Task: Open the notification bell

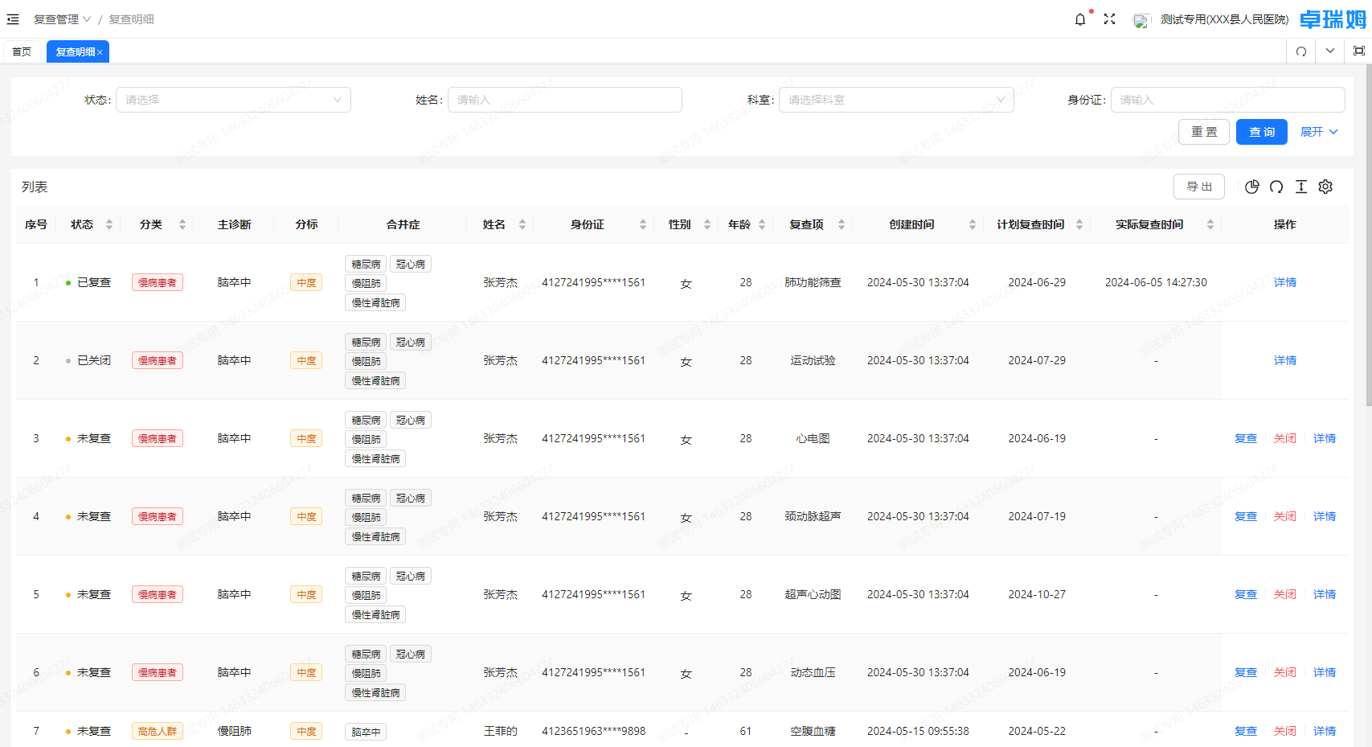Action: [1080, 19]
